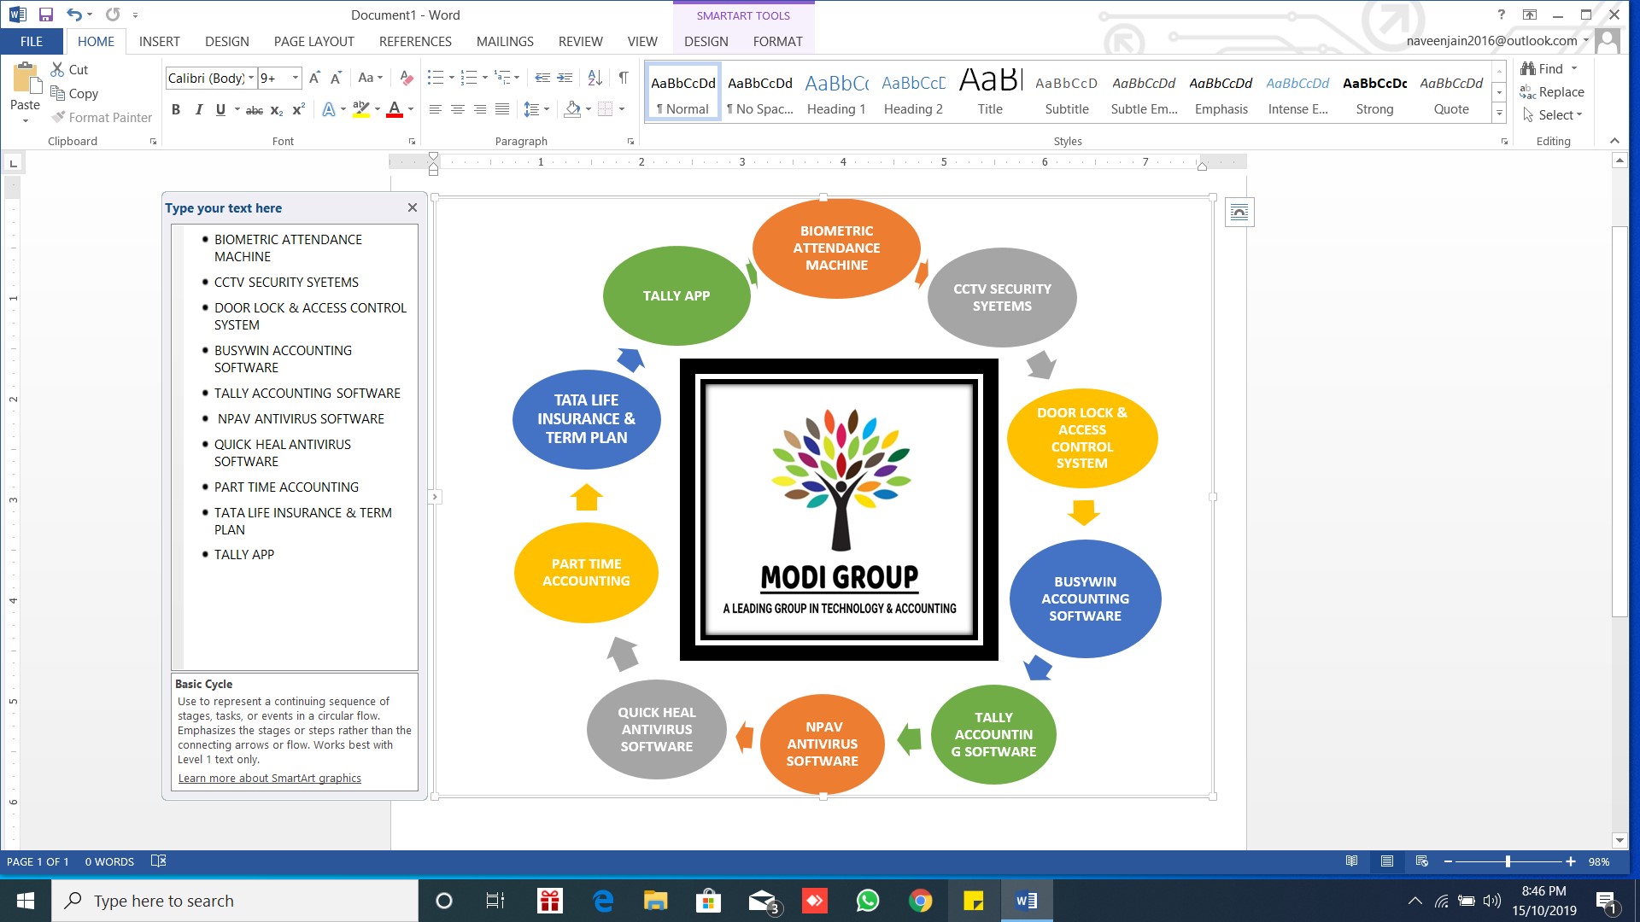
Task: Click the zoom slider handle
Action: (x=1508, y=861)
